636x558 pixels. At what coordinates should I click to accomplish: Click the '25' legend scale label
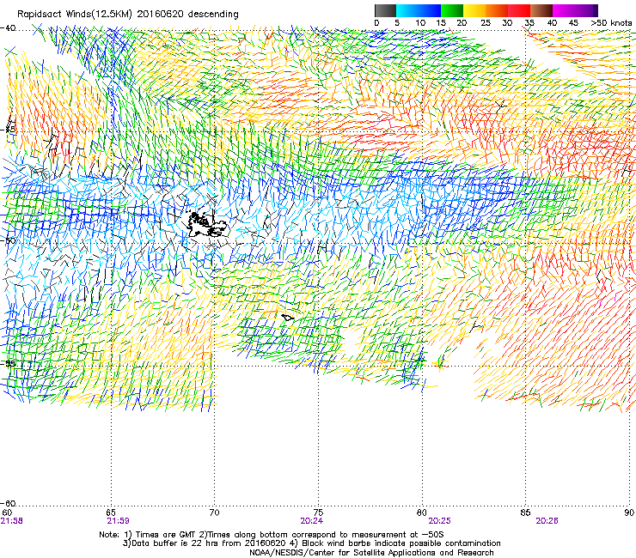click(x=486, y=23)
